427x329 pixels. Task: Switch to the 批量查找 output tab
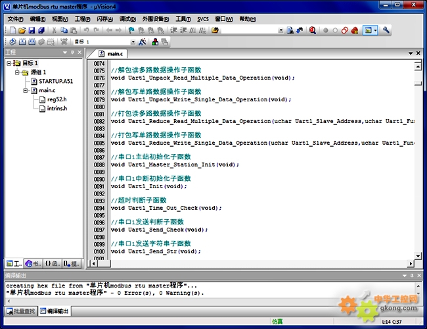(21, 311)
